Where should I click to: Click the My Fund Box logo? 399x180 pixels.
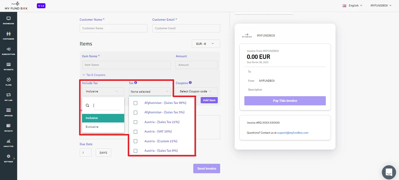(x=16, y=6)
